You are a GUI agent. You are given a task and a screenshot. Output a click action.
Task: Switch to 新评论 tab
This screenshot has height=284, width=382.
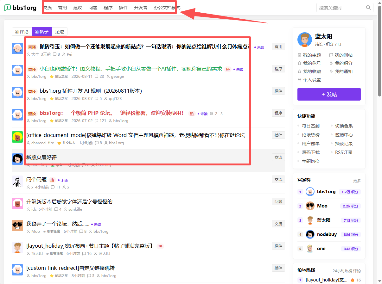click(22, 32)
